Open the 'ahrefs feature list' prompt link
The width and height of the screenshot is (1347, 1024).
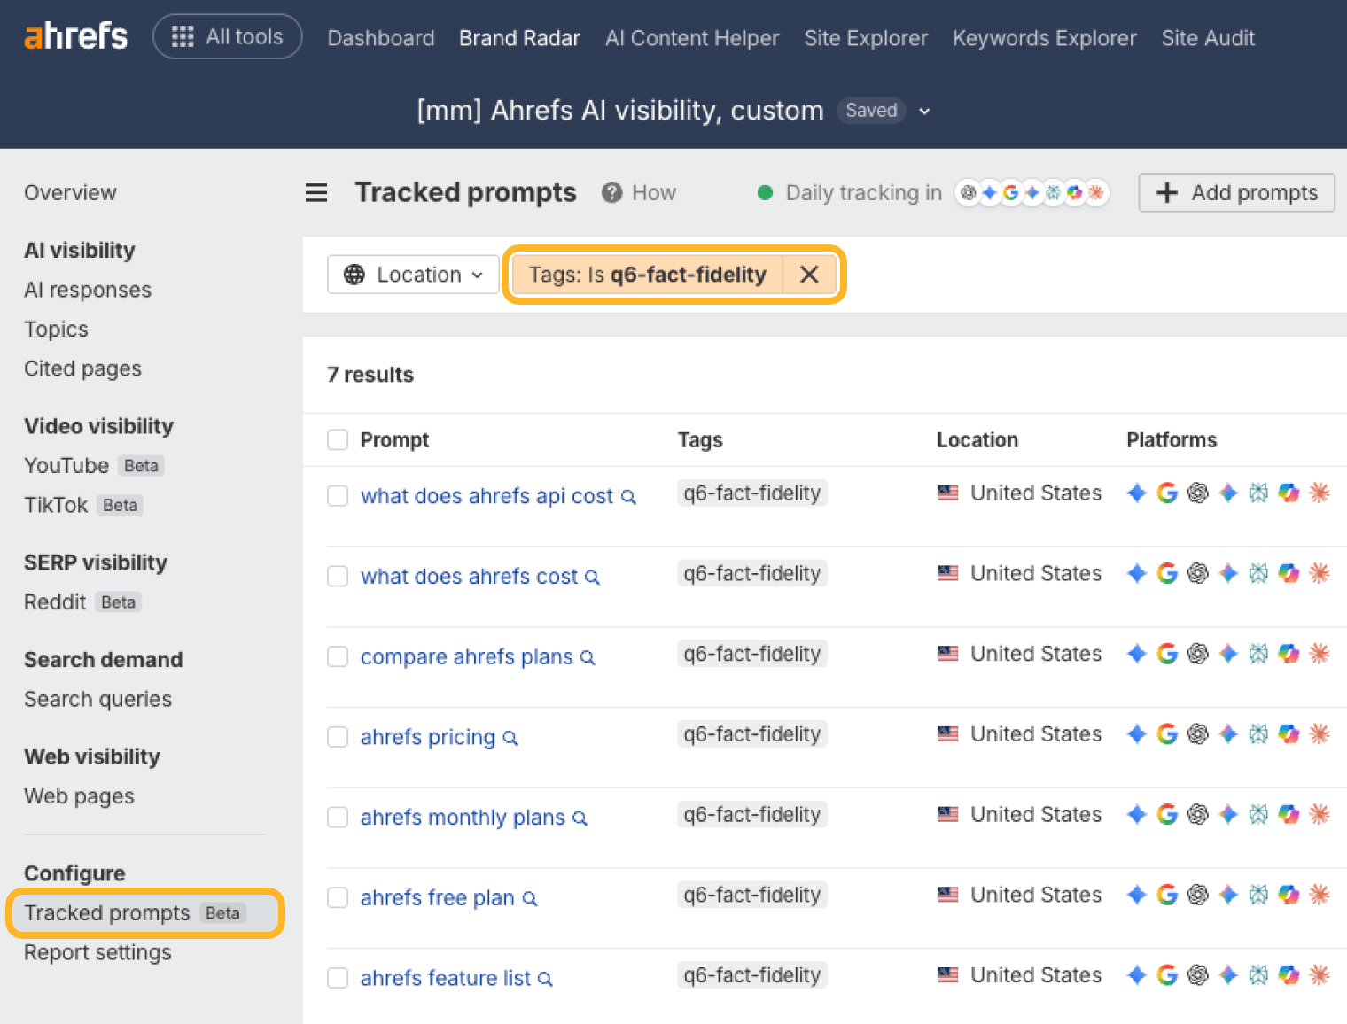446,978
